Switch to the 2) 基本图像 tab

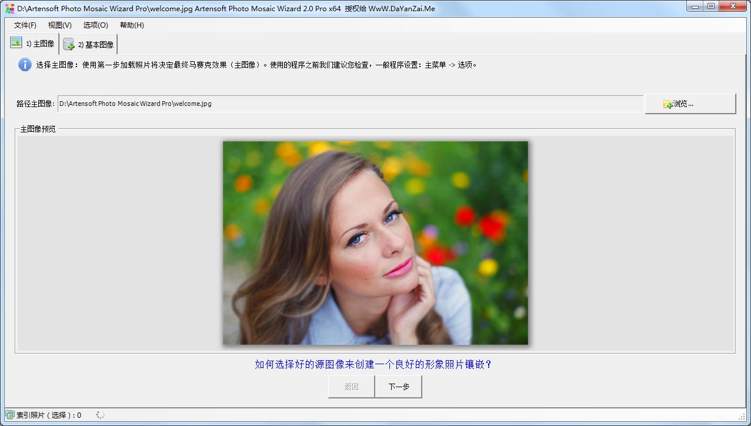(x=89, y=45)
